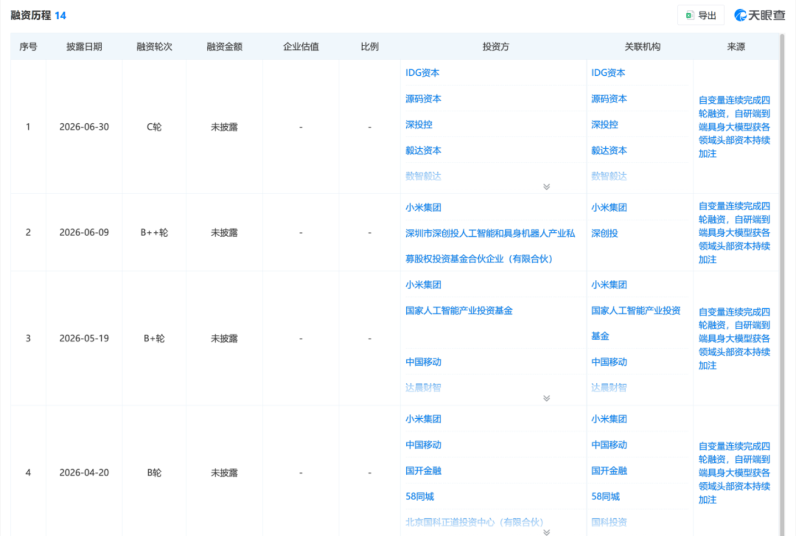This screenshot has height=536, width=796.
Task: Open 国科投资 关联机构 link
Action: pos(609,522)
